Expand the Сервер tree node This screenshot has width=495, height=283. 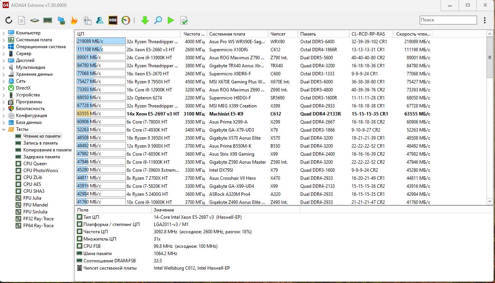coord(4,54)
